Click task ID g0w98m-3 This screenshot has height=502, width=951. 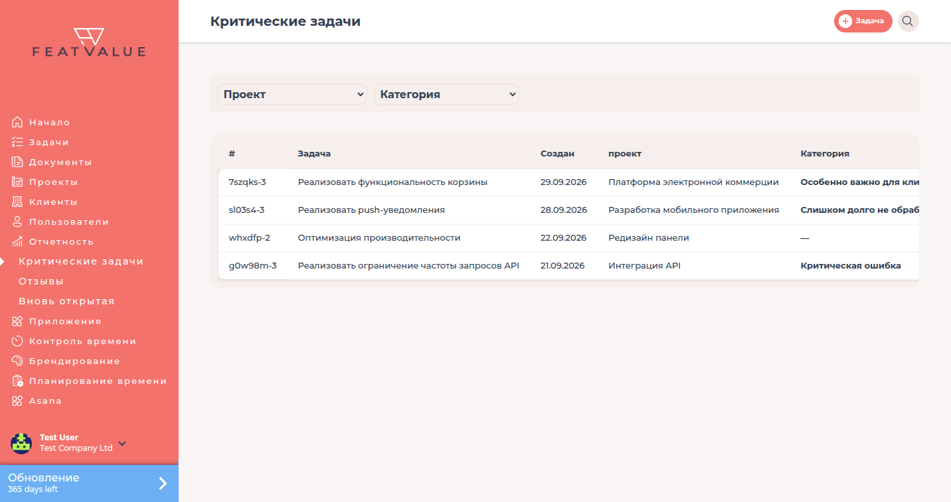click(252, 265)
